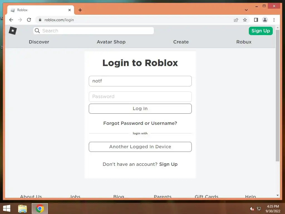Reload the page with the refresh icon
The height and width of the screenshot is (214, 285).
point(29,20)
